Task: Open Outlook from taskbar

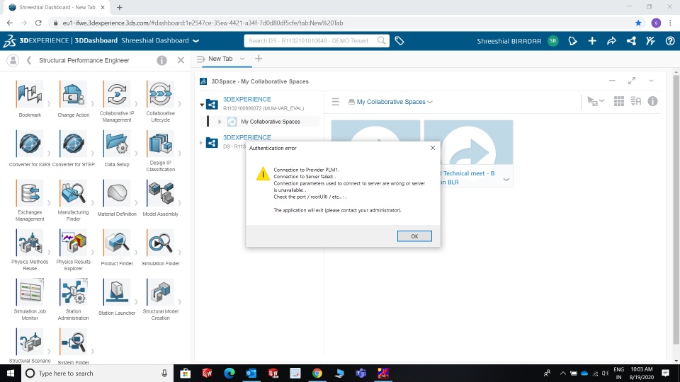Action: (251, 373)
